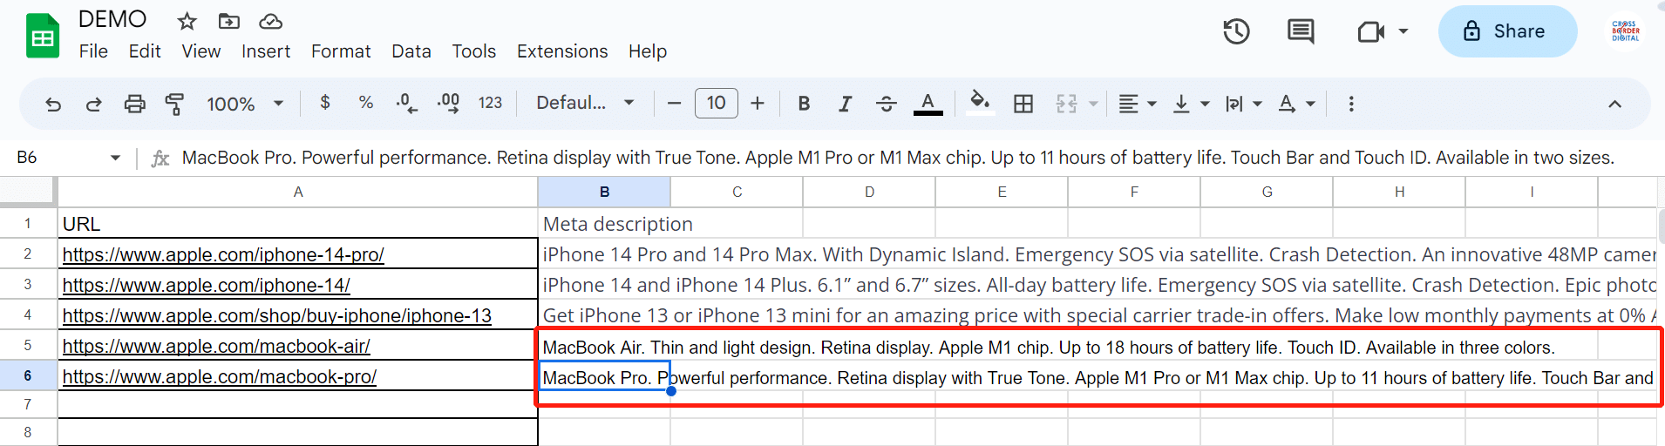Open the fill color picker
The width and height of the screenshot is (1665, 446).
point(980,102)
